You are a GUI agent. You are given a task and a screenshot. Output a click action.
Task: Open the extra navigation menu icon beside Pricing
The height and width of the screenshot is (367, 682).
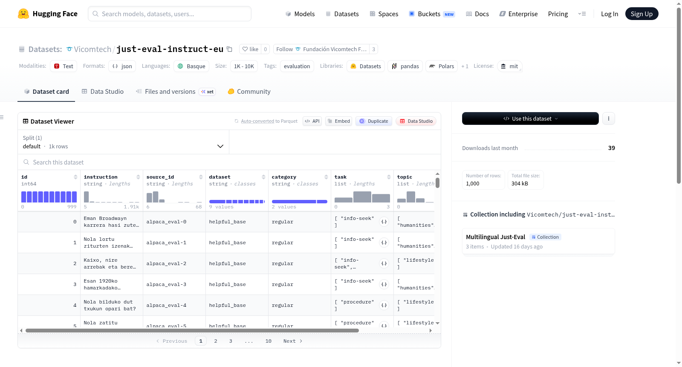click(x=582, y=14)
